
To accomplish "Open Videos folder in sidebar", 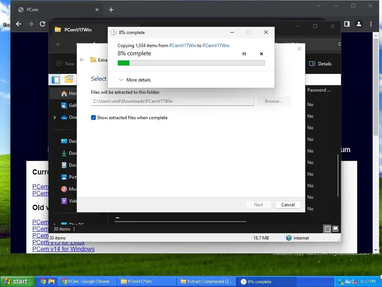I will point(69,201).
